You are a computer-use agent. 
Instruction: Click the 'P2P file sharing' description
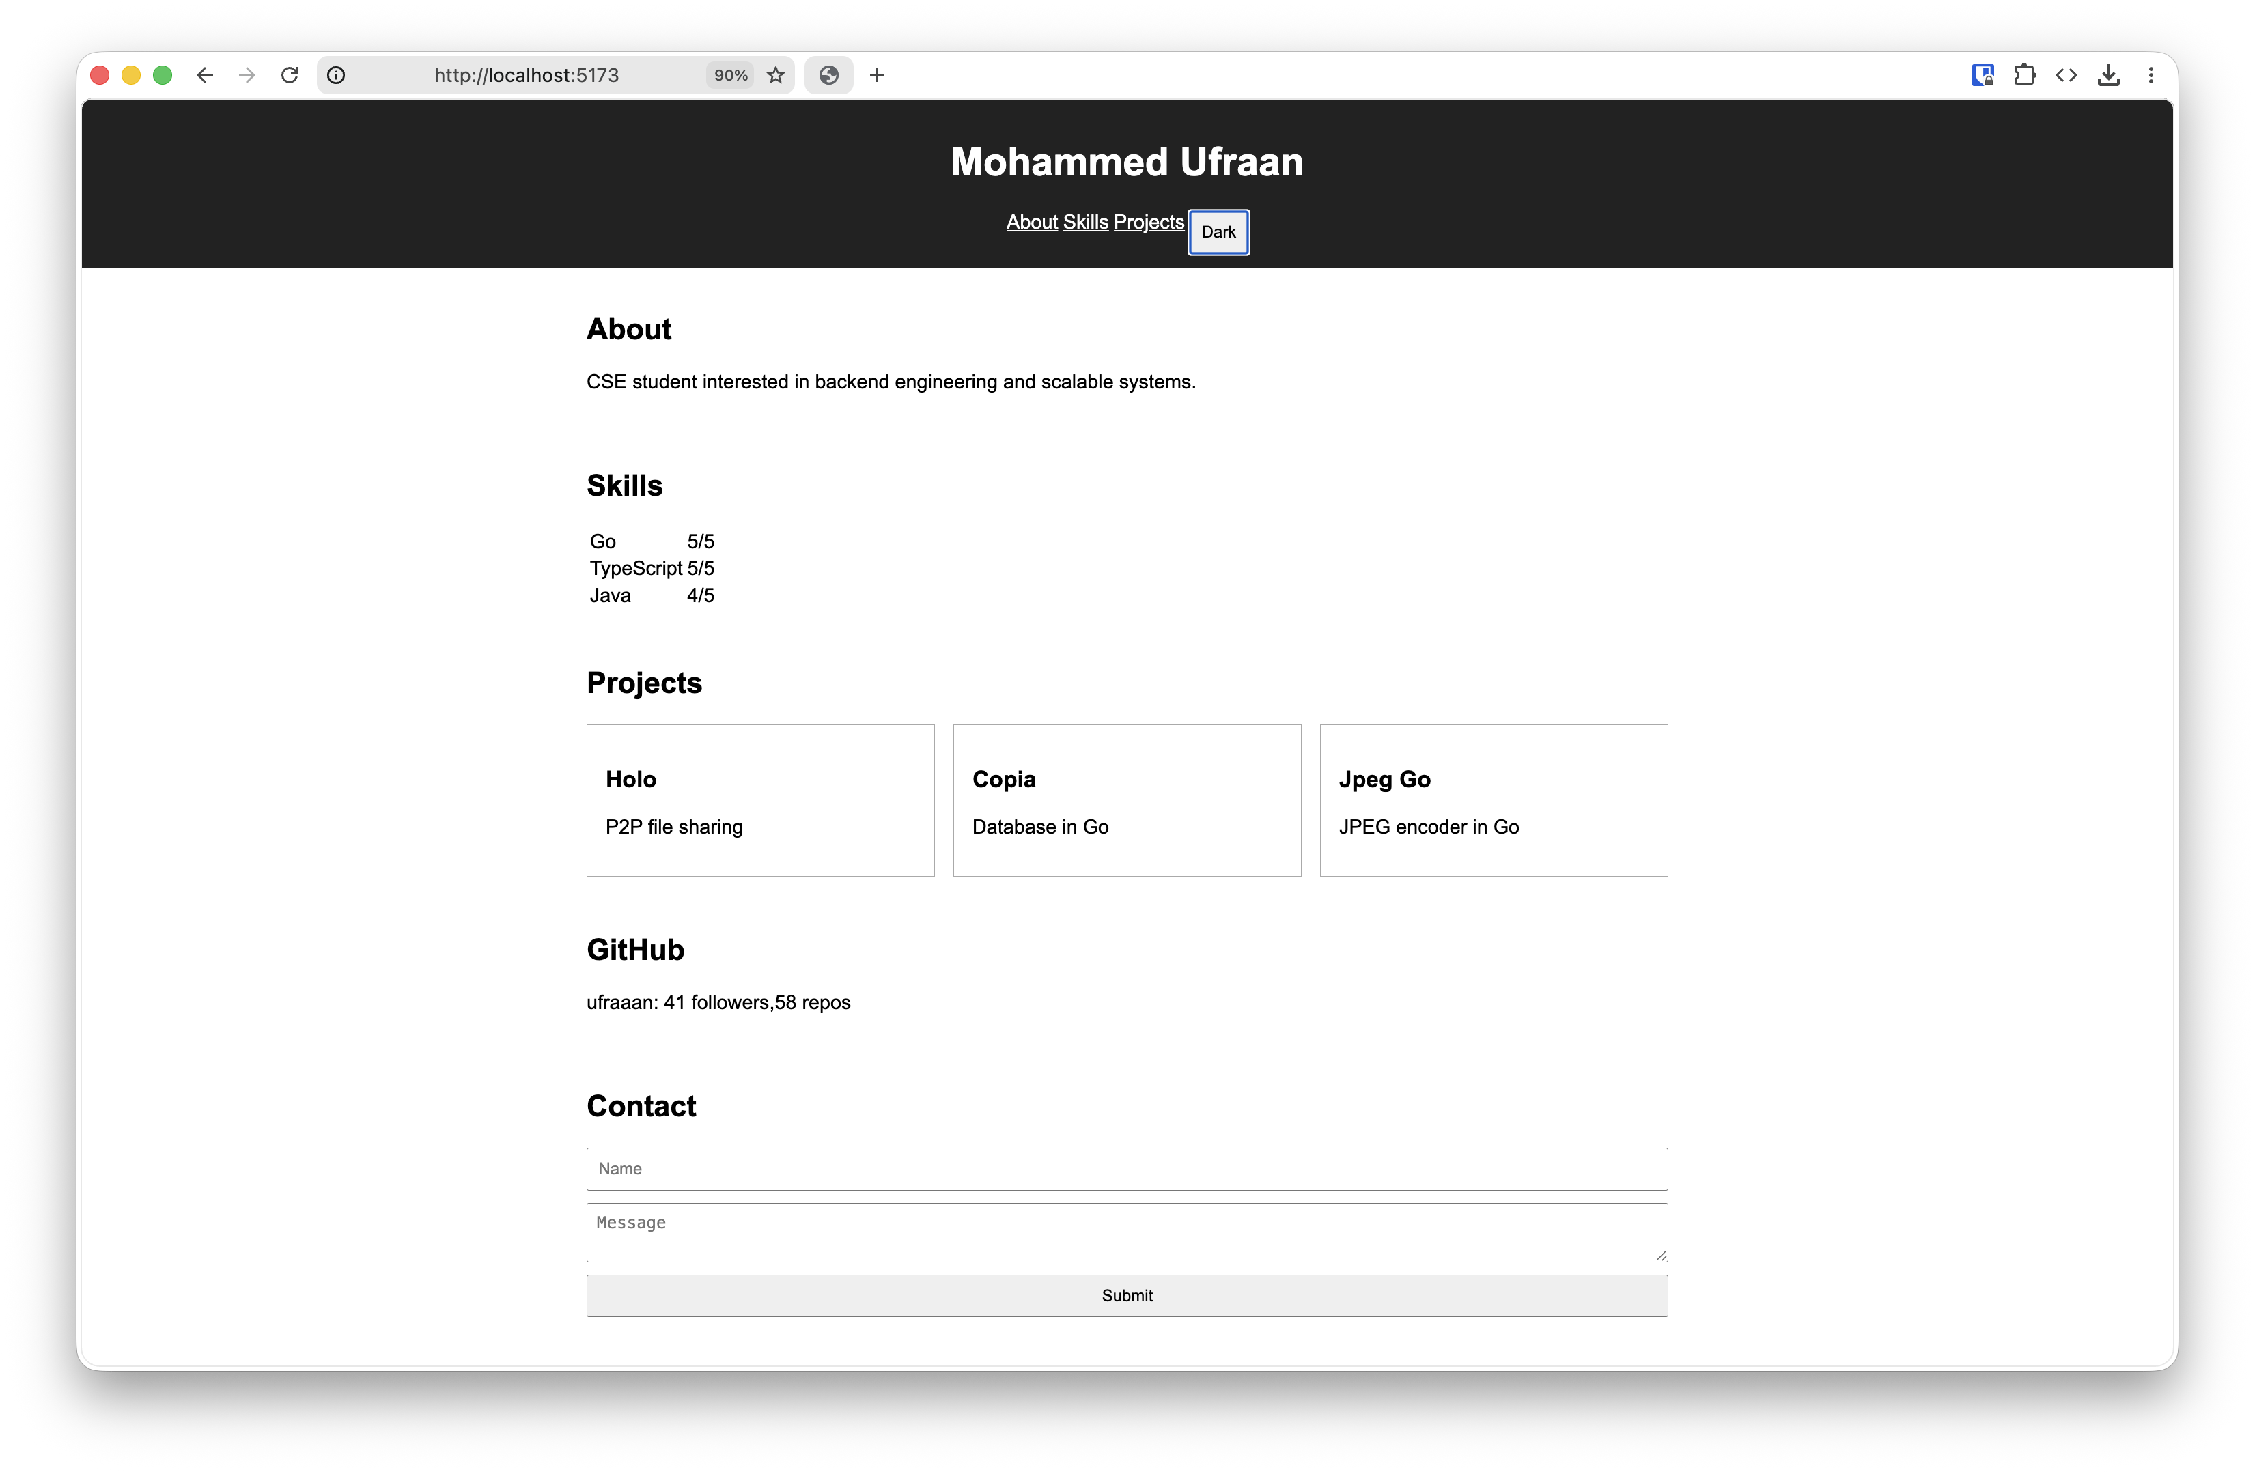coord(673,827)
